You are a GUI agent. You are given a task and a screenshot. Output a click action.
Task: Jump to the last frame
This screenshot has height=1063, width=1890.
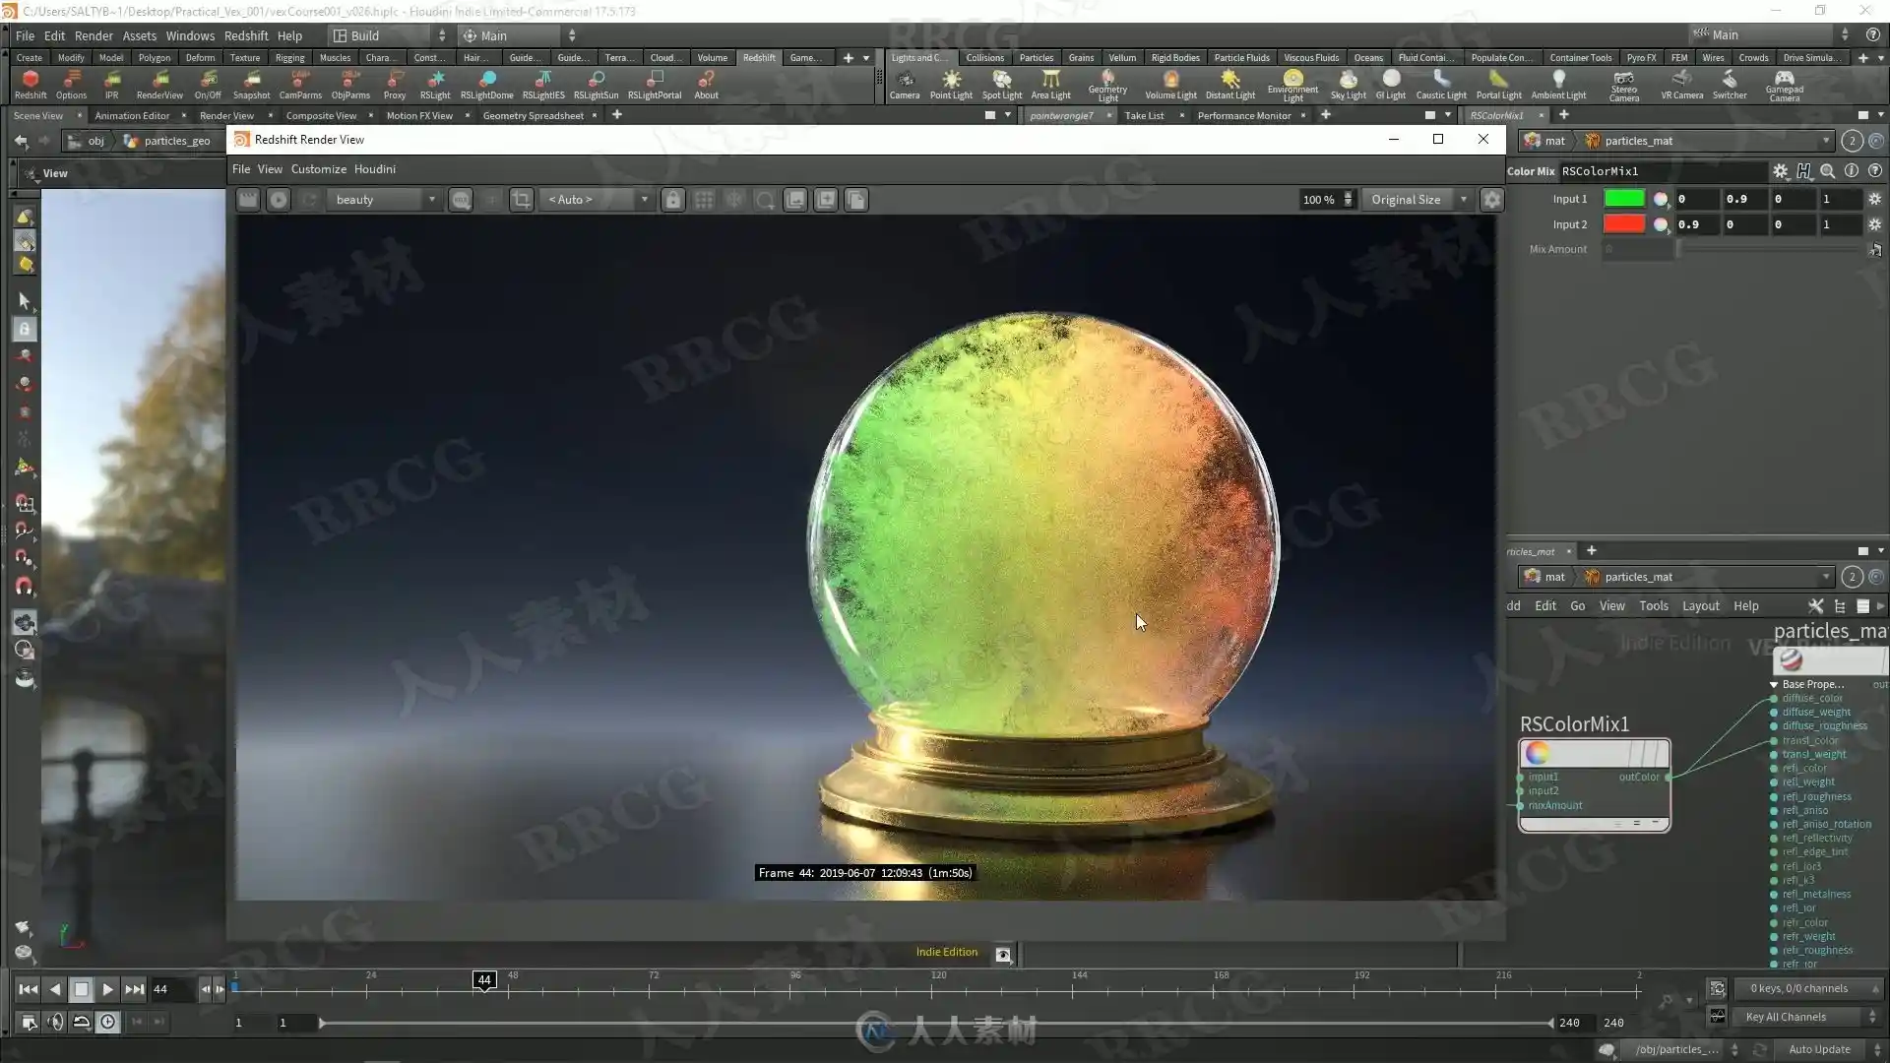[135, 989]
